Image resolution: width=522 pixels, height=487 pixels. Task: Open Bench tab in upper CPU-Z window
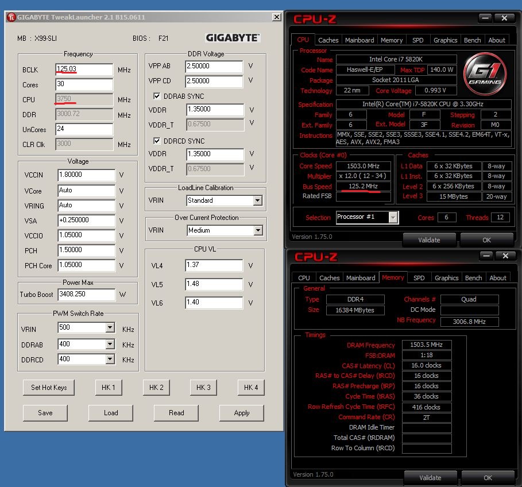473,40
